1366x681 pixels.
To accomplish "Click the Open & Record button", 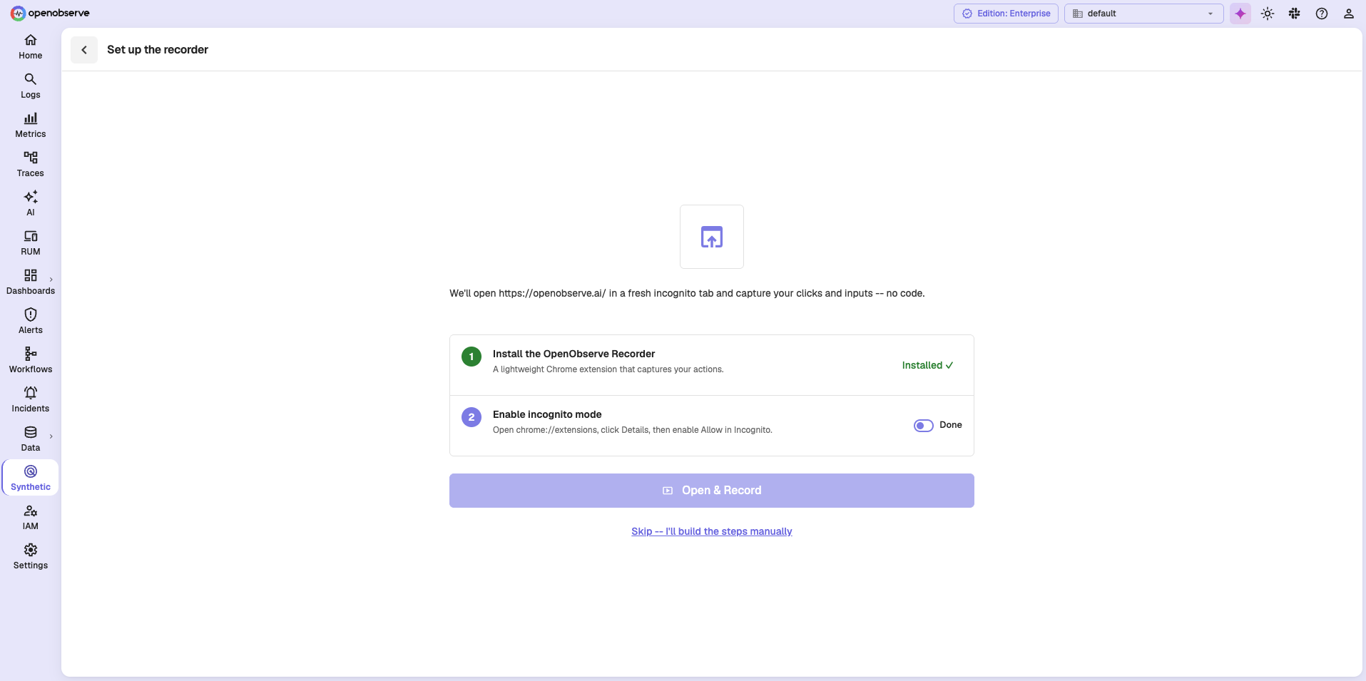I will click(x=712, y=491).
